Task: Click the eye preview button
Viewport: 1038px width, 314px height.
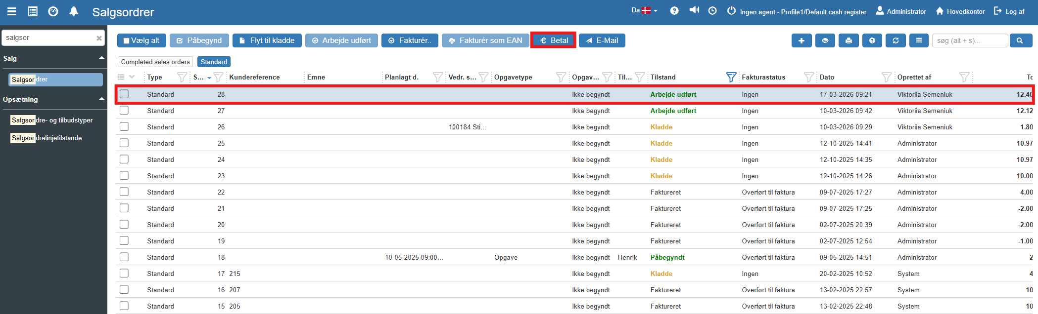Action: pyautogui.click(x=825, y=40)
